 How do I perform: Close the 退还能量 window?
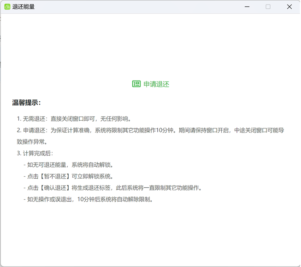click(289, 7)
